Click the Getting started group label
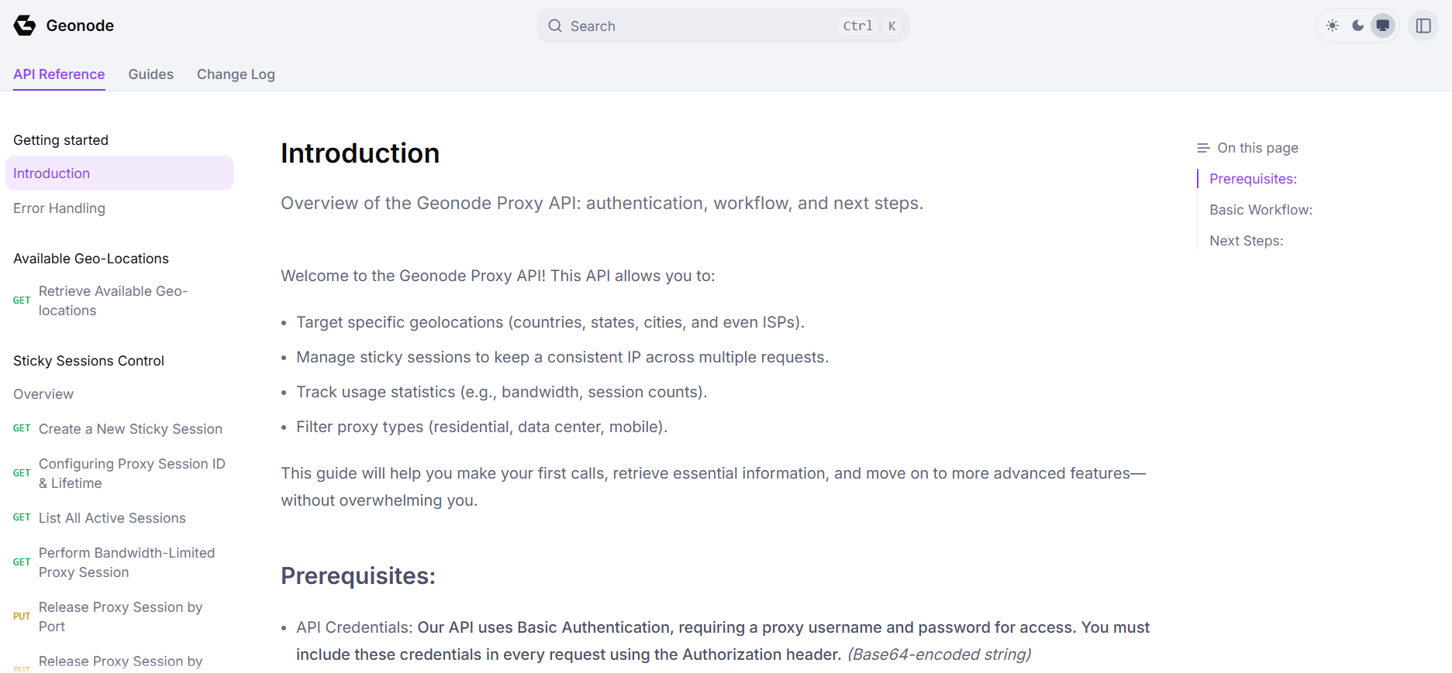Image resolution: width=1452 pixels, height=673 pixels. pos(60,140)
